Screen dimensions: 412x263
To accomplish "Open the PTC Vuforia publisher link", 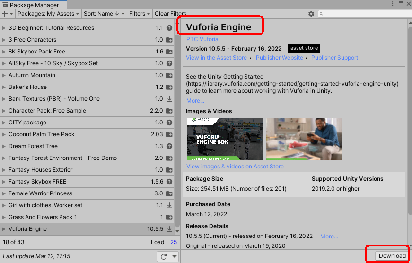I will tap(202, 39).
